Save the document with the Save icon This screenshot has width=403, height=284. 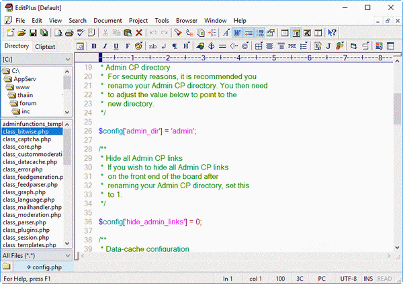[x=33, y=32]
